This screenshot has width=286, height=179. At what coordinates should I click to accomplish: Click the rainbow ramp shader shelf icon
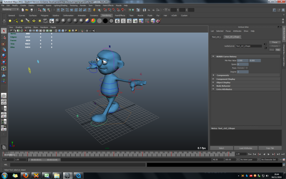point(93,21)
